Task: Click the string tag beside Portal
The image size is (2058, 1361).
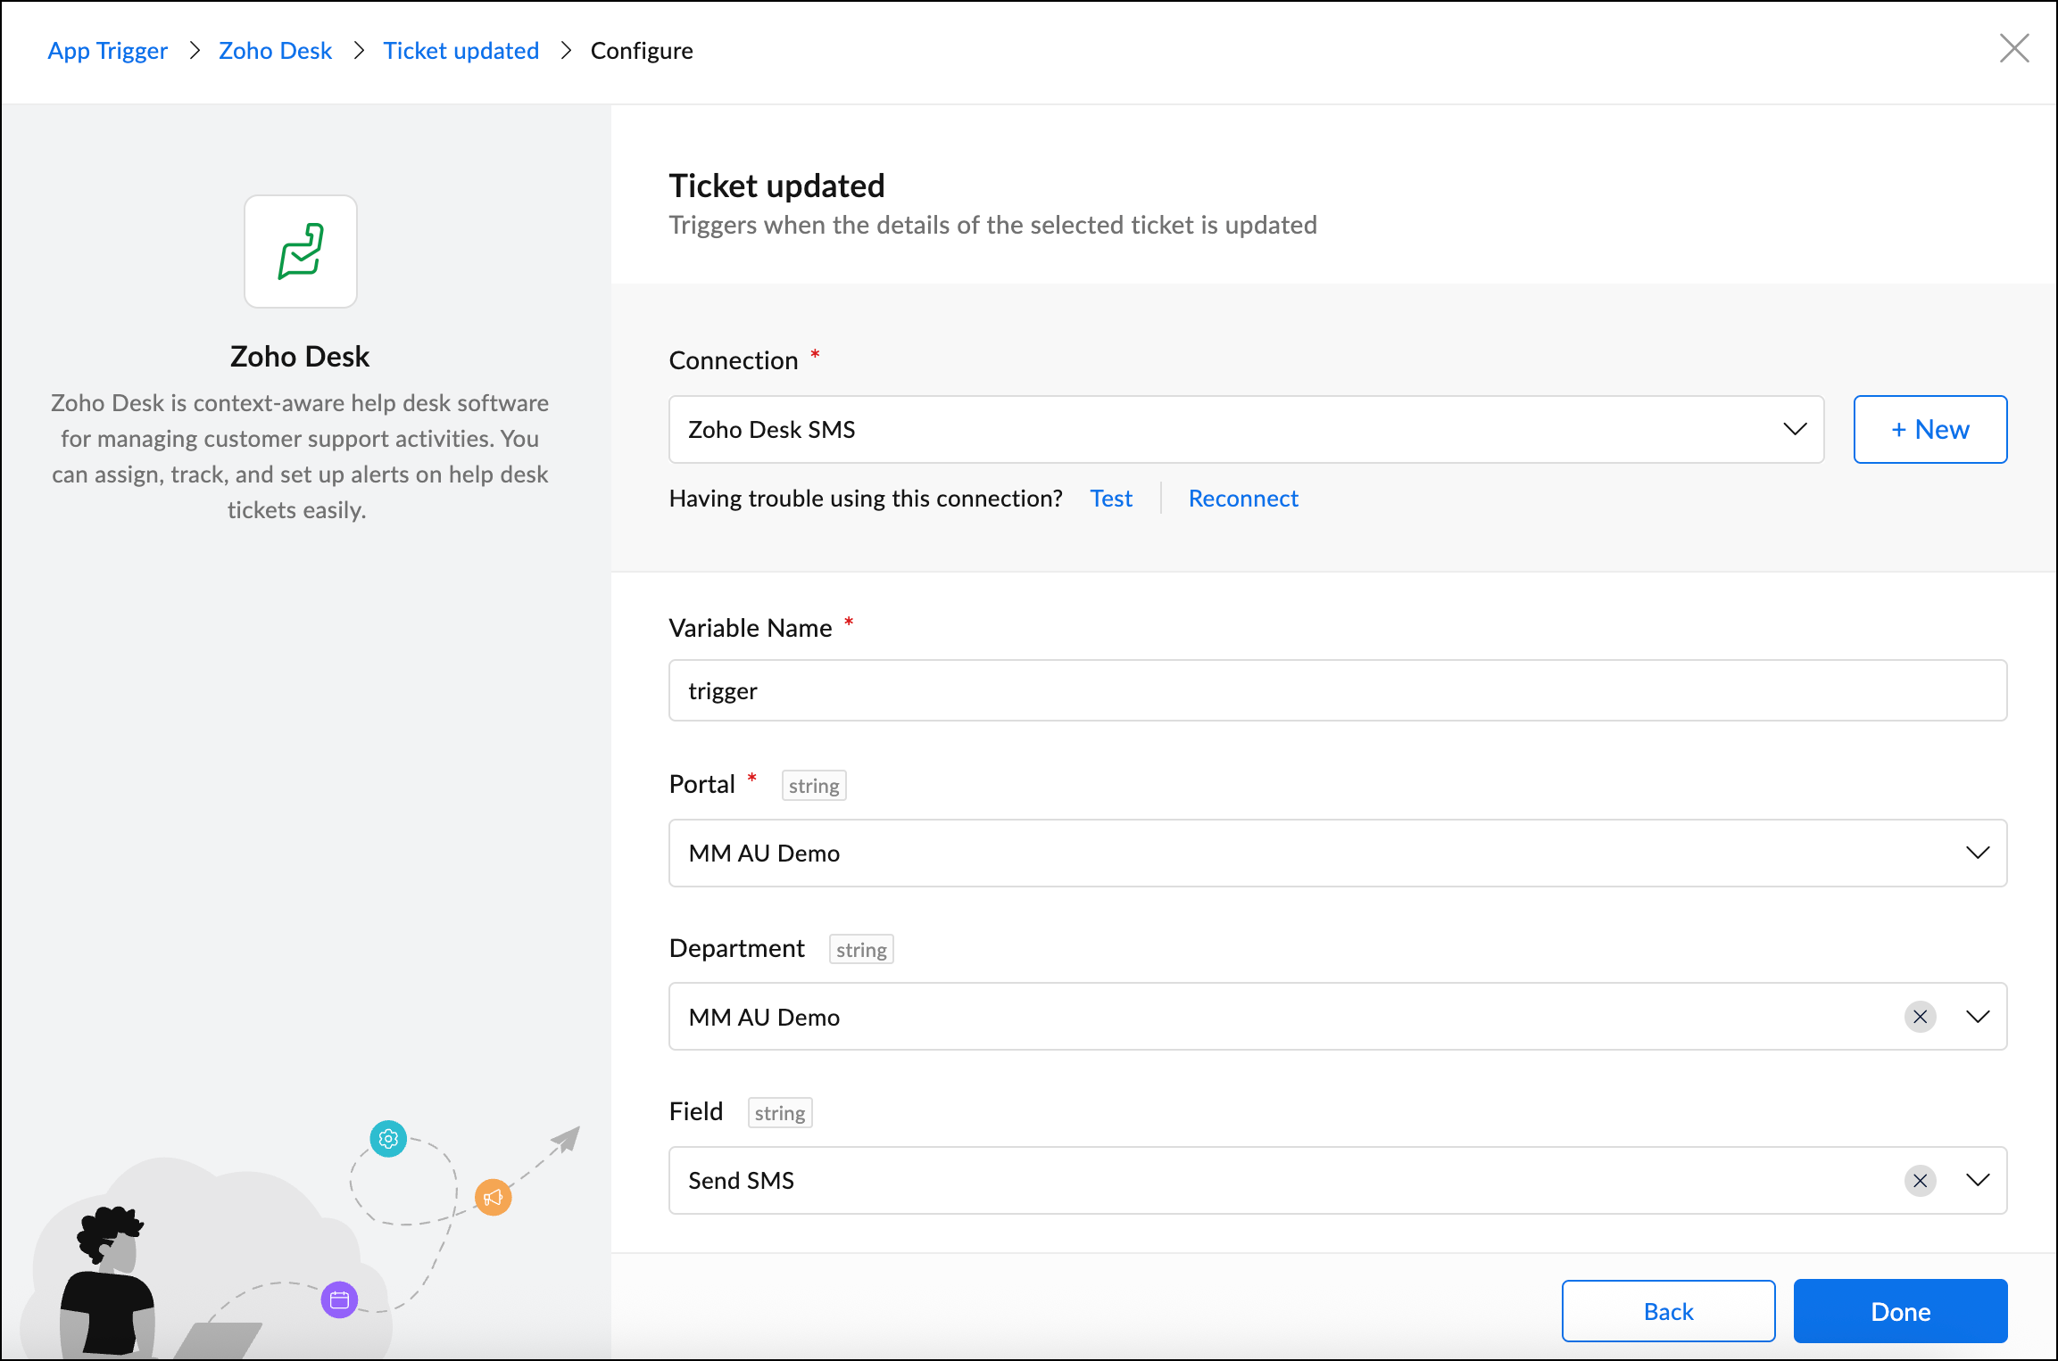Action: tap(814, 786)
